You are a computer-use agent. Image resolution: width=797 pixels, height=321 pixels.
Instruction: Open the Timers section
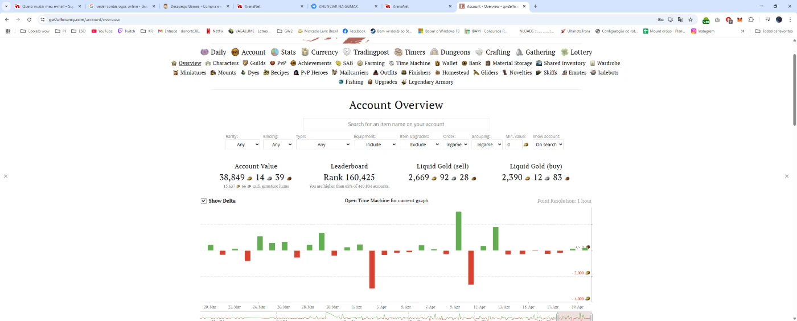pyautogui.click(x=409, y=52)
